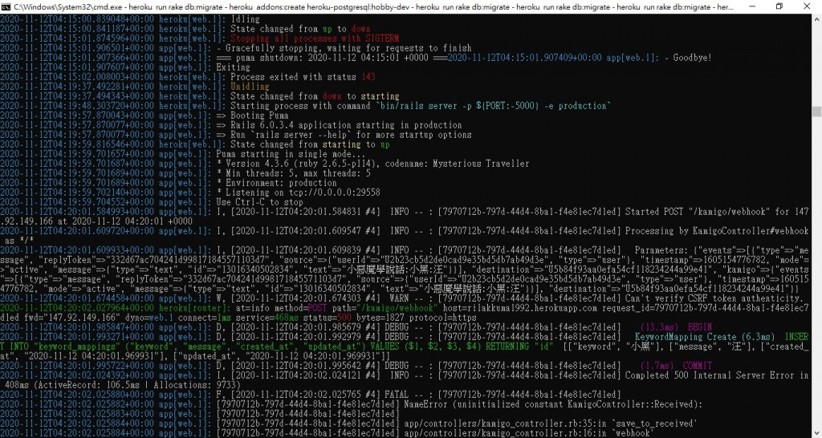This screenshot has width=822, height=438.
Task: Click 'Rails 6.0.3.4 application starting in production'
Action: [x=347, y=125]
